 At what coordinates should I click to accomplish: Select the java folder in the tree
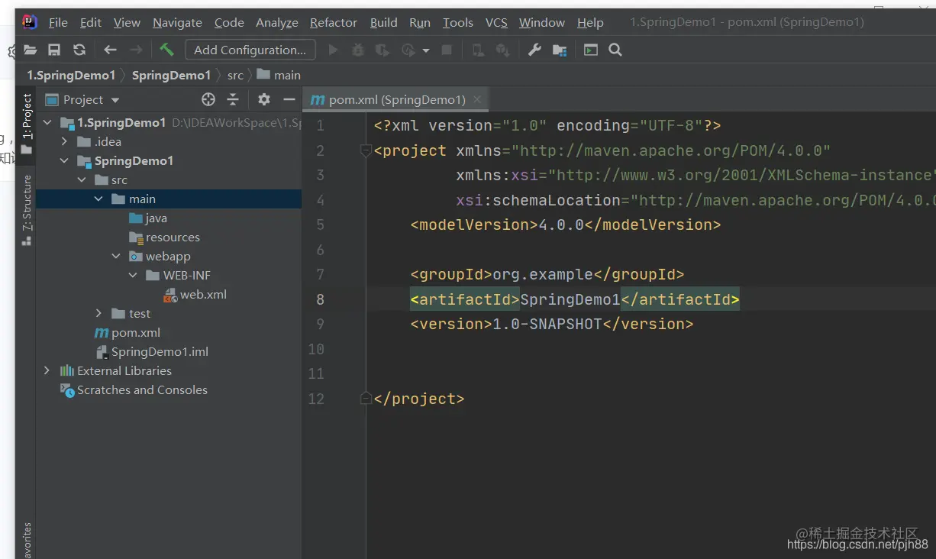pyautogui.click(x=148, y=218)
